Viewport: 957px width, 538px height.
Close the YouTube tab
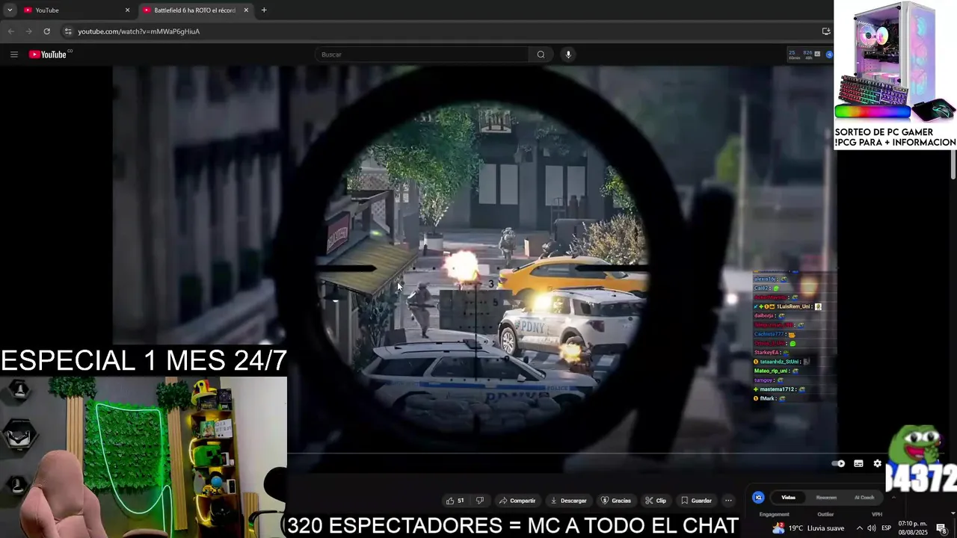point(127,10)
